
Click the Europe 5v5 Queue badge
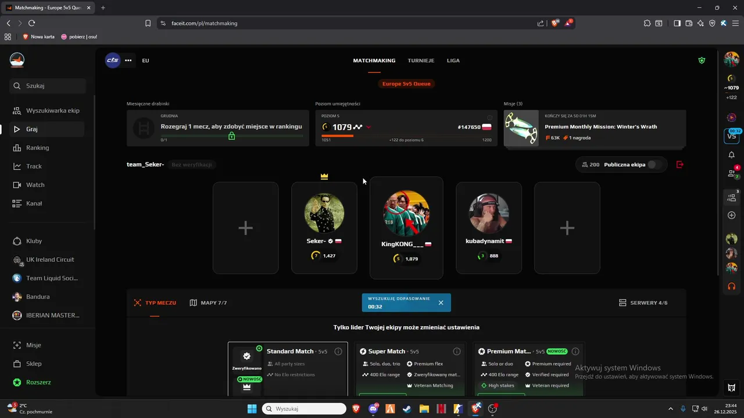coord(406,84)
